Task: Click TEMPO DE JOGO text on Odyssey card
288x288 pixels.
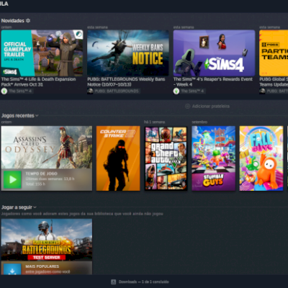Action: point(42,174)
